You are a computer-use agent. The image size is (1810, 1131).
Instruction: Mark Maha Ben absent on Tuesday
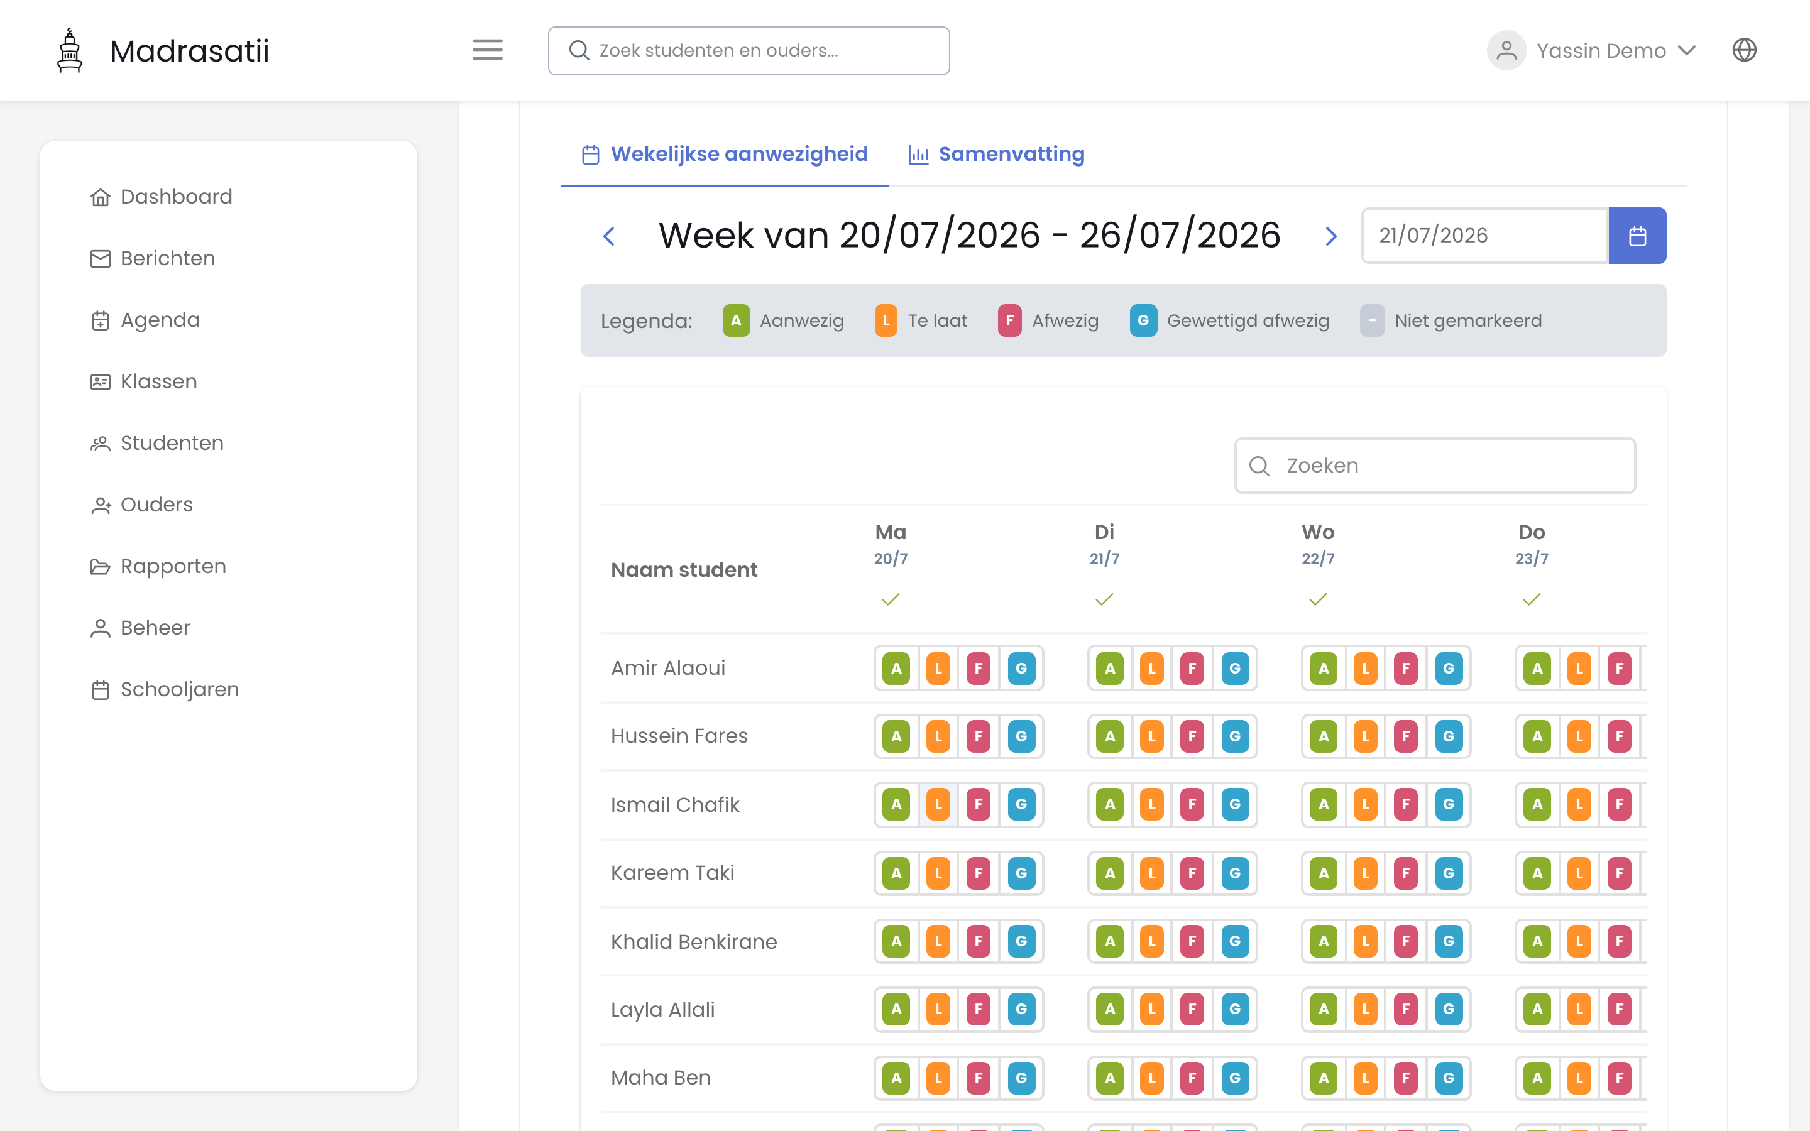click(x=1192, y=1078)
